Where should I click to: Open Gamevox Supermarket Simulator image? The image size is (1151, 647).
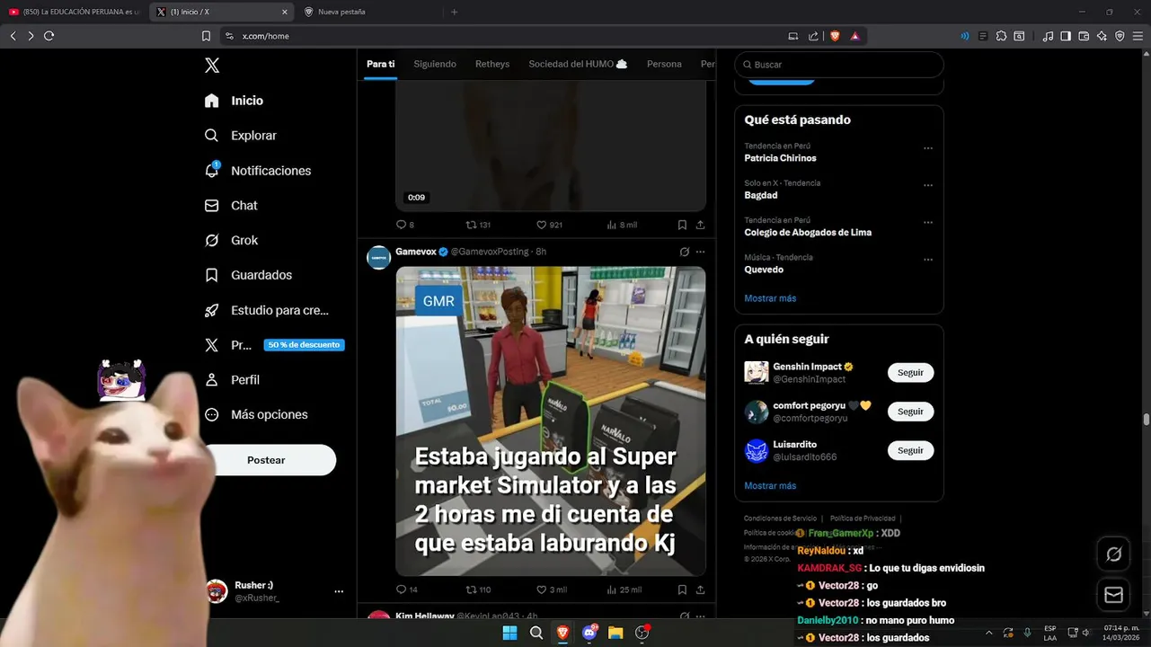(551, 421)
